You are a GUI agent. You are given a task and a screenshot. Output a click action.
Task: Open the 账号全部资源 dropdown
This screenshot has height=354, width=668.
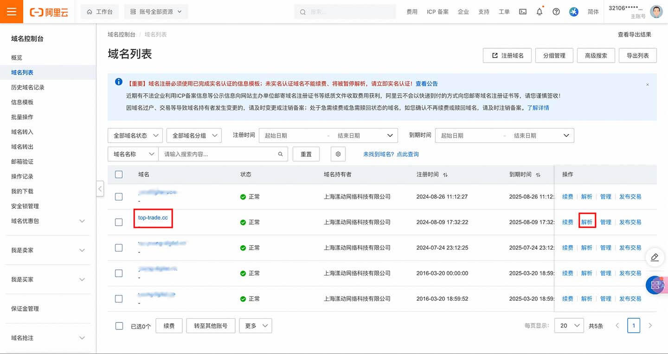point(156,12)
